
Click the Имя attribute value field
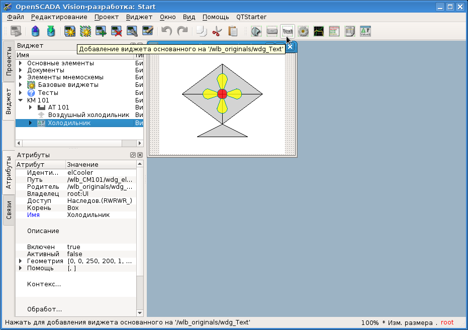pos(101,215)
